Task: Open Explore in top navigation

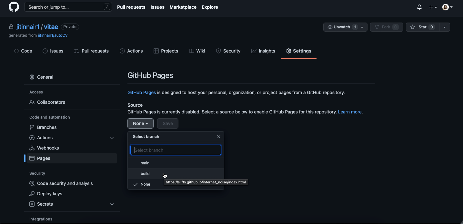Action: pyautogui.click(x=210, y=7)
